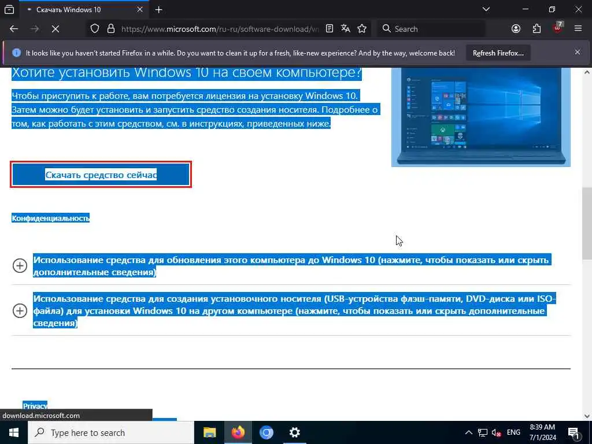The image size is (592, 444).
Task: Translate this page icon
Action: (x=346, y=29)
